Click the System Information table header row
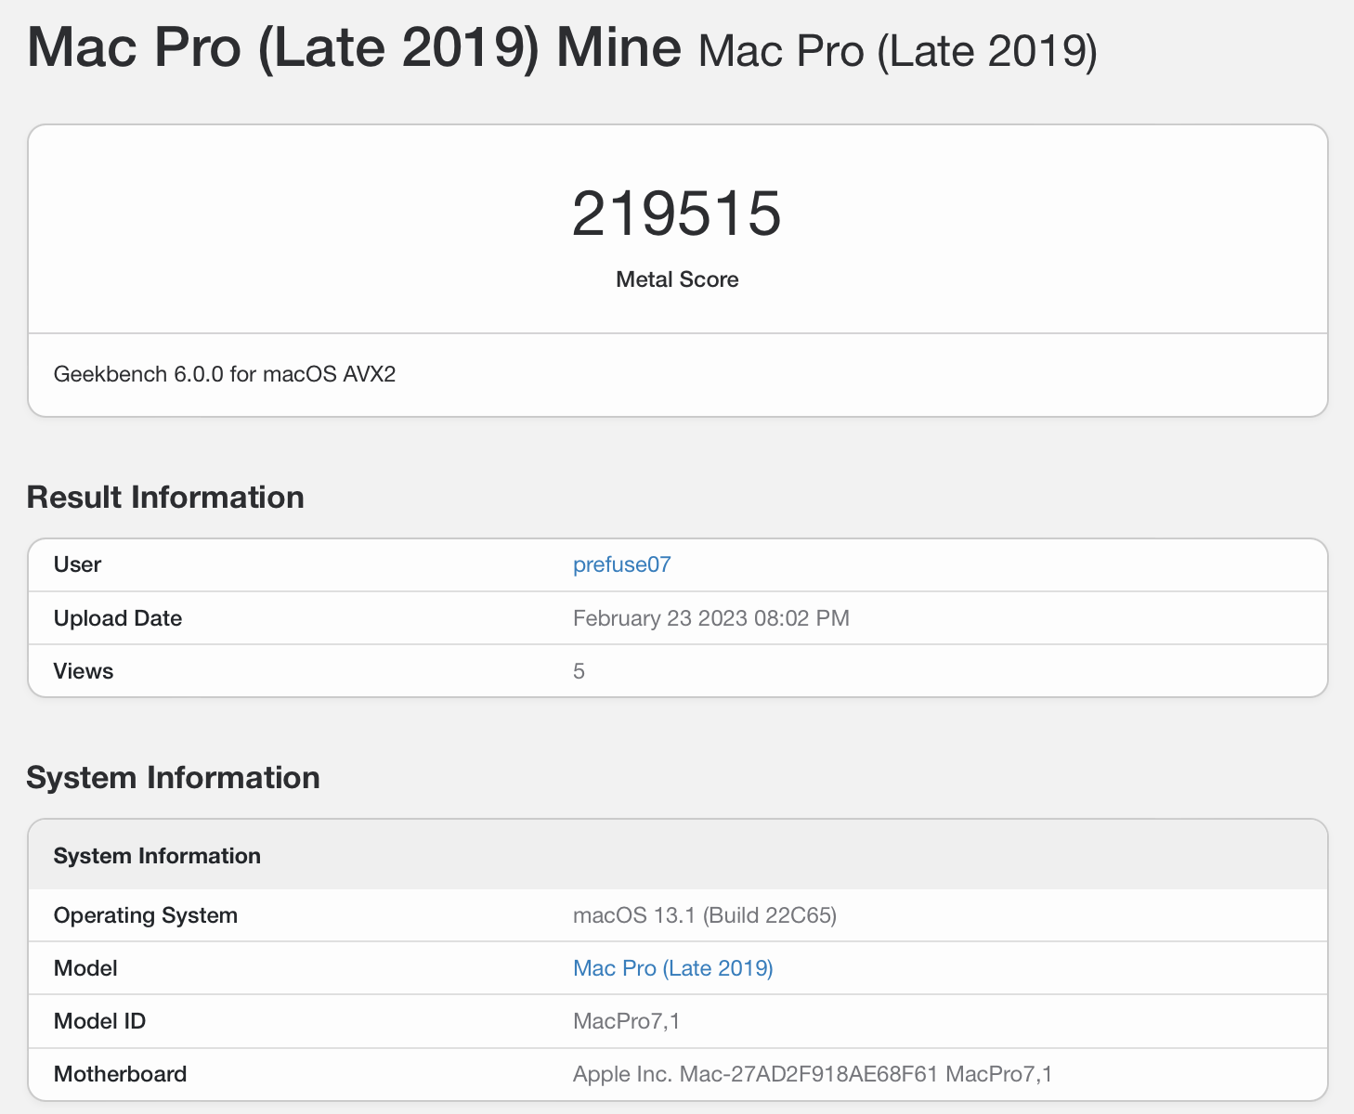This screenshot has width=1354, height=1114. tap(678, 855)
